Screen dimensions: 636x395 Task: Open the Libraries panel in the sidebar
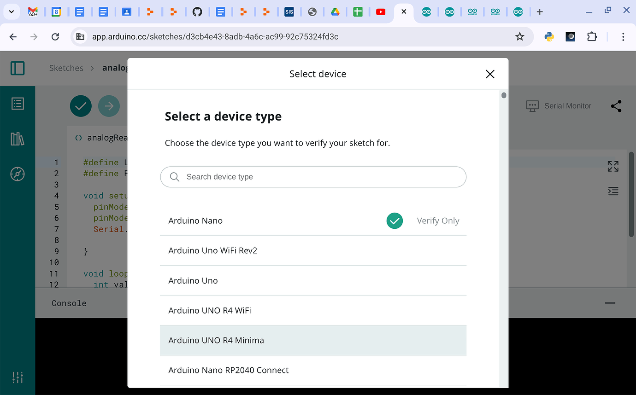[x=18, y=139]
